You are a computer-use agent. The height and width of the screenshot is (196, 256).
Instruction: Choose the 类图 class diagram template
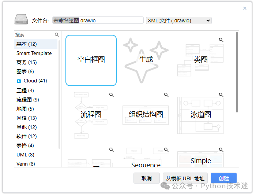point(200,60)
